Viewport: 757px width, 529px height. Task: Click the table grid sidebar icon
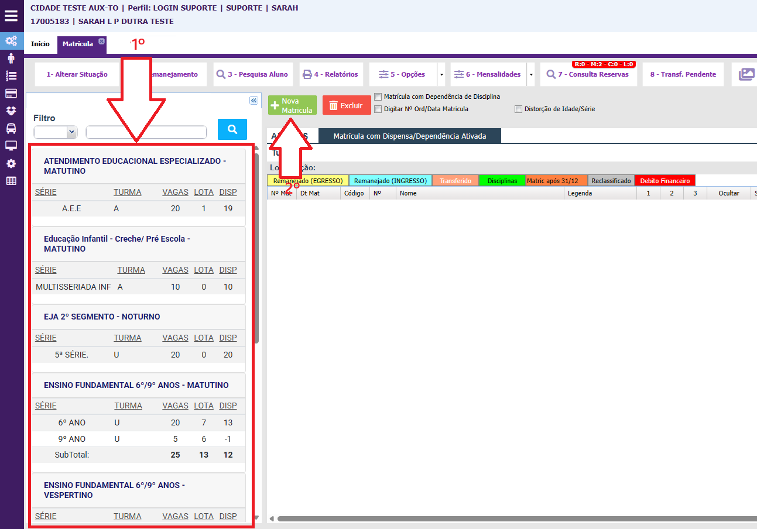pyautogui.click(x=11, y=181)
